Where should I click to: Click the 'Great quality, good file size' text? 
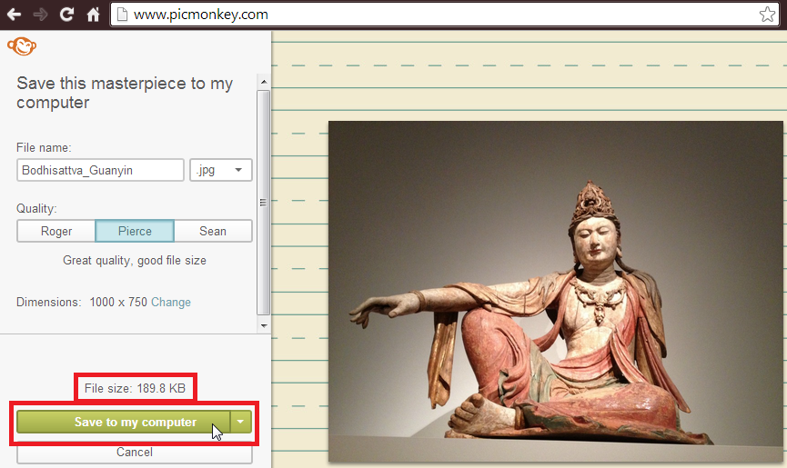[135, 261]
